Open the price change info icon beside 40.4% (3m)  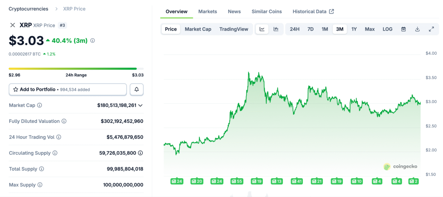coord(93,40)
